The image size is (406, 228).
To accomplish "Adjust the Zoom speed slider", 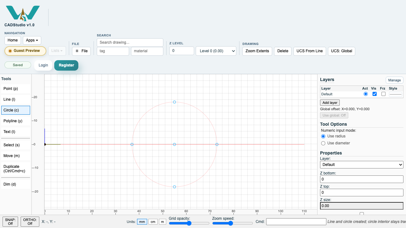I will pos(232,223).
